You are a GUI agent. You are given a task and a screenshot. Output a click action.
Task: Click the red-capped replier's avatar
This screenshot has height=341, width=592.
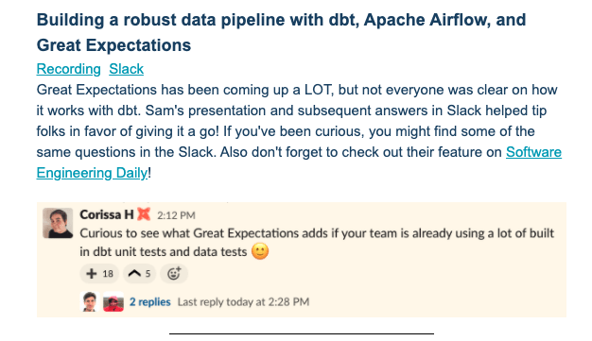[x=113, y=301]
